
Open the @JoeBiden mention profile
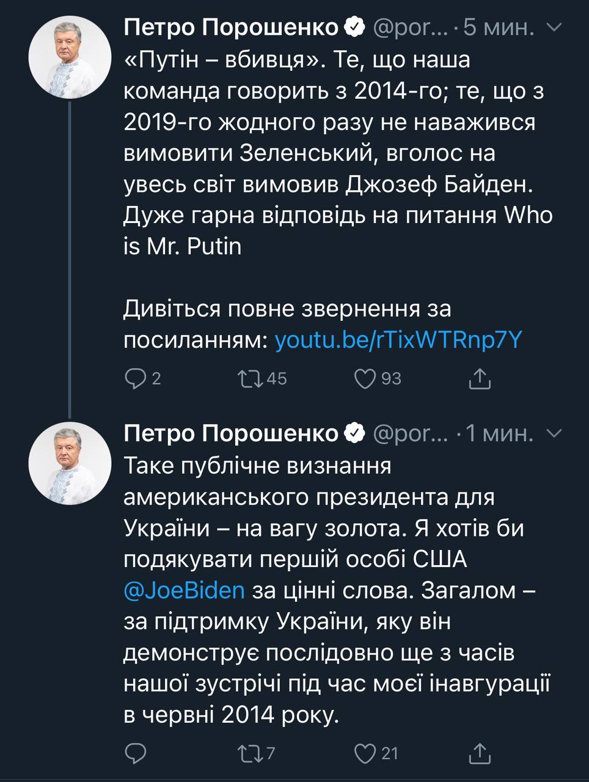[x=184, y=591]
